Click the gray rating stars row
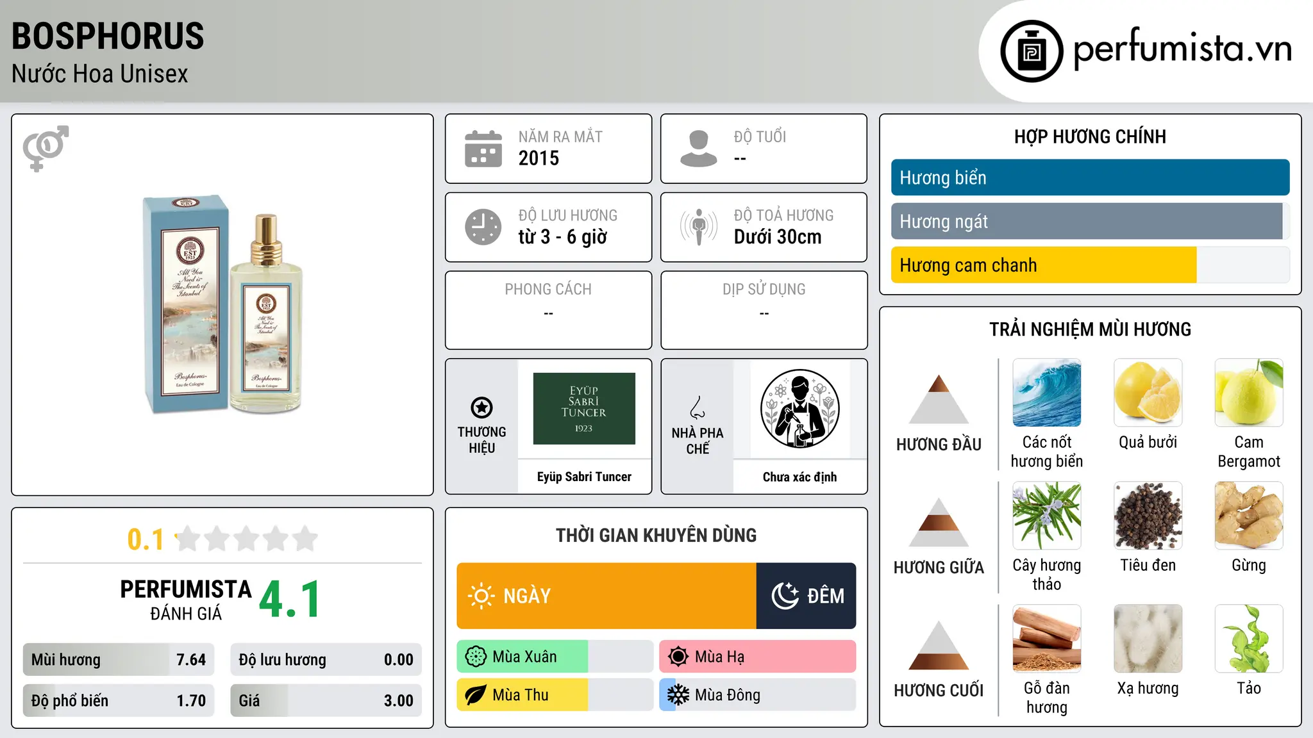 pyautogui.click(x=247, y=539)
